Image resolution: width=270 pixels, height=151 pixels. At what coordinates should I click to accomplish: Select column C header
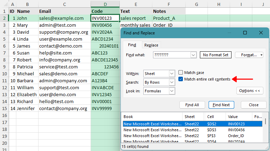[65, 4]
